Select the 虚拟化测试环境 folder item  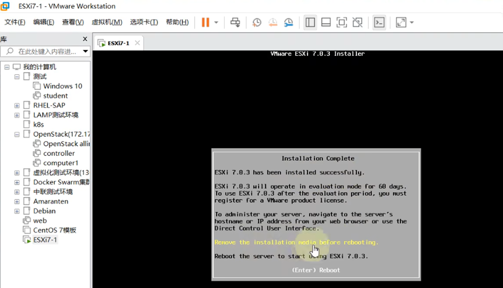click(61, 172)
